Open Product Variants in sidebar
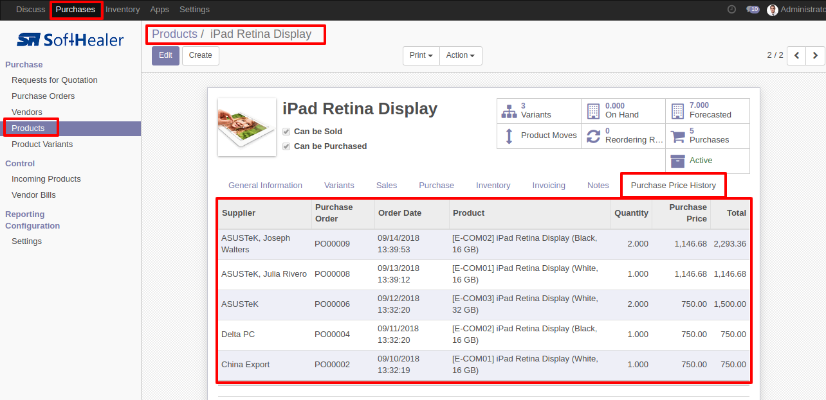The width and height of the screenshot is (826, 400). click(x=42, y=144)
